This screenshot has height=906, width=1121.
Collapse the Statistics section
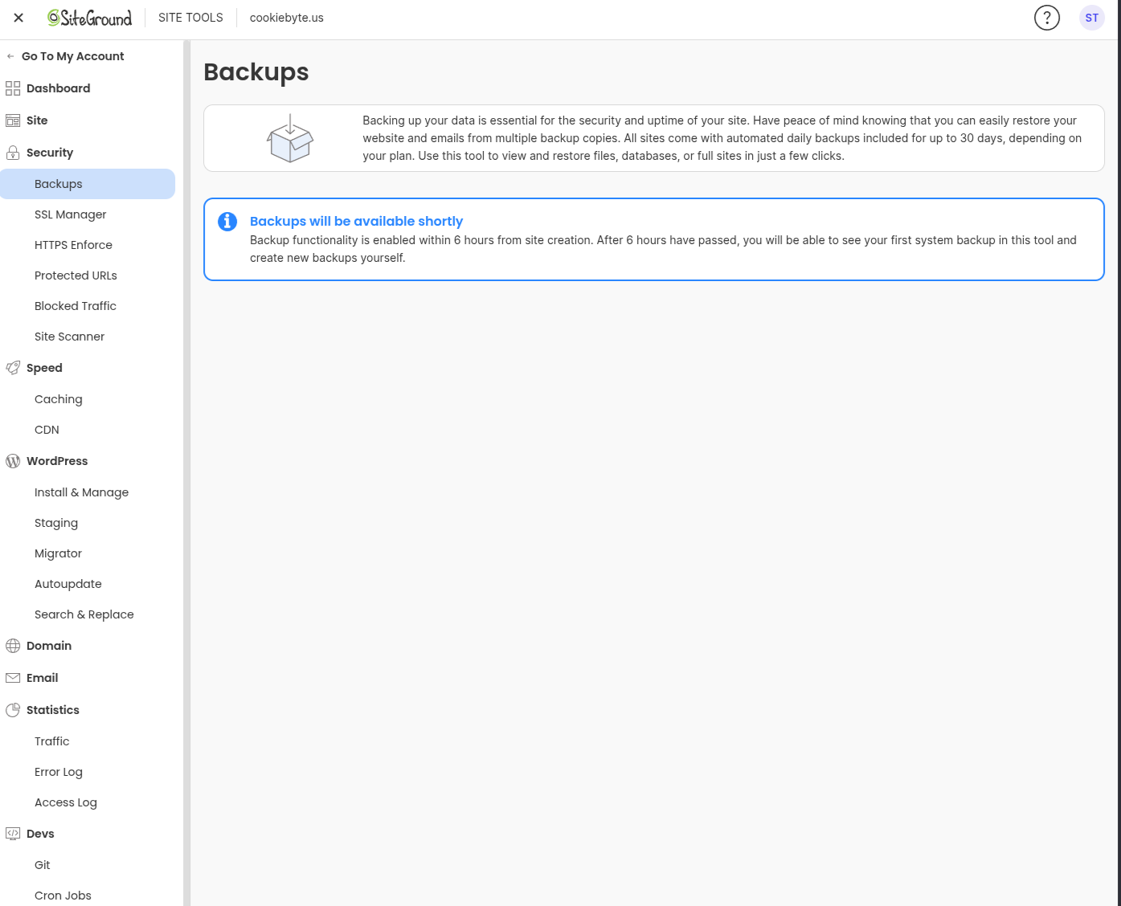(x=53, y=710)
